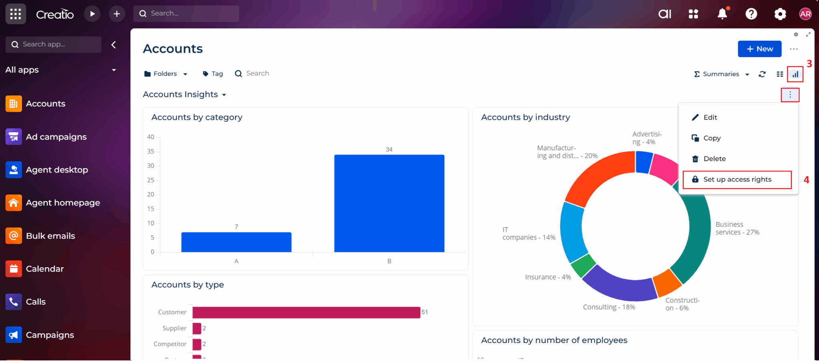This screenshot has height=363, width=819.
Task: Switch to tile list view
Action: coord(779,74)
